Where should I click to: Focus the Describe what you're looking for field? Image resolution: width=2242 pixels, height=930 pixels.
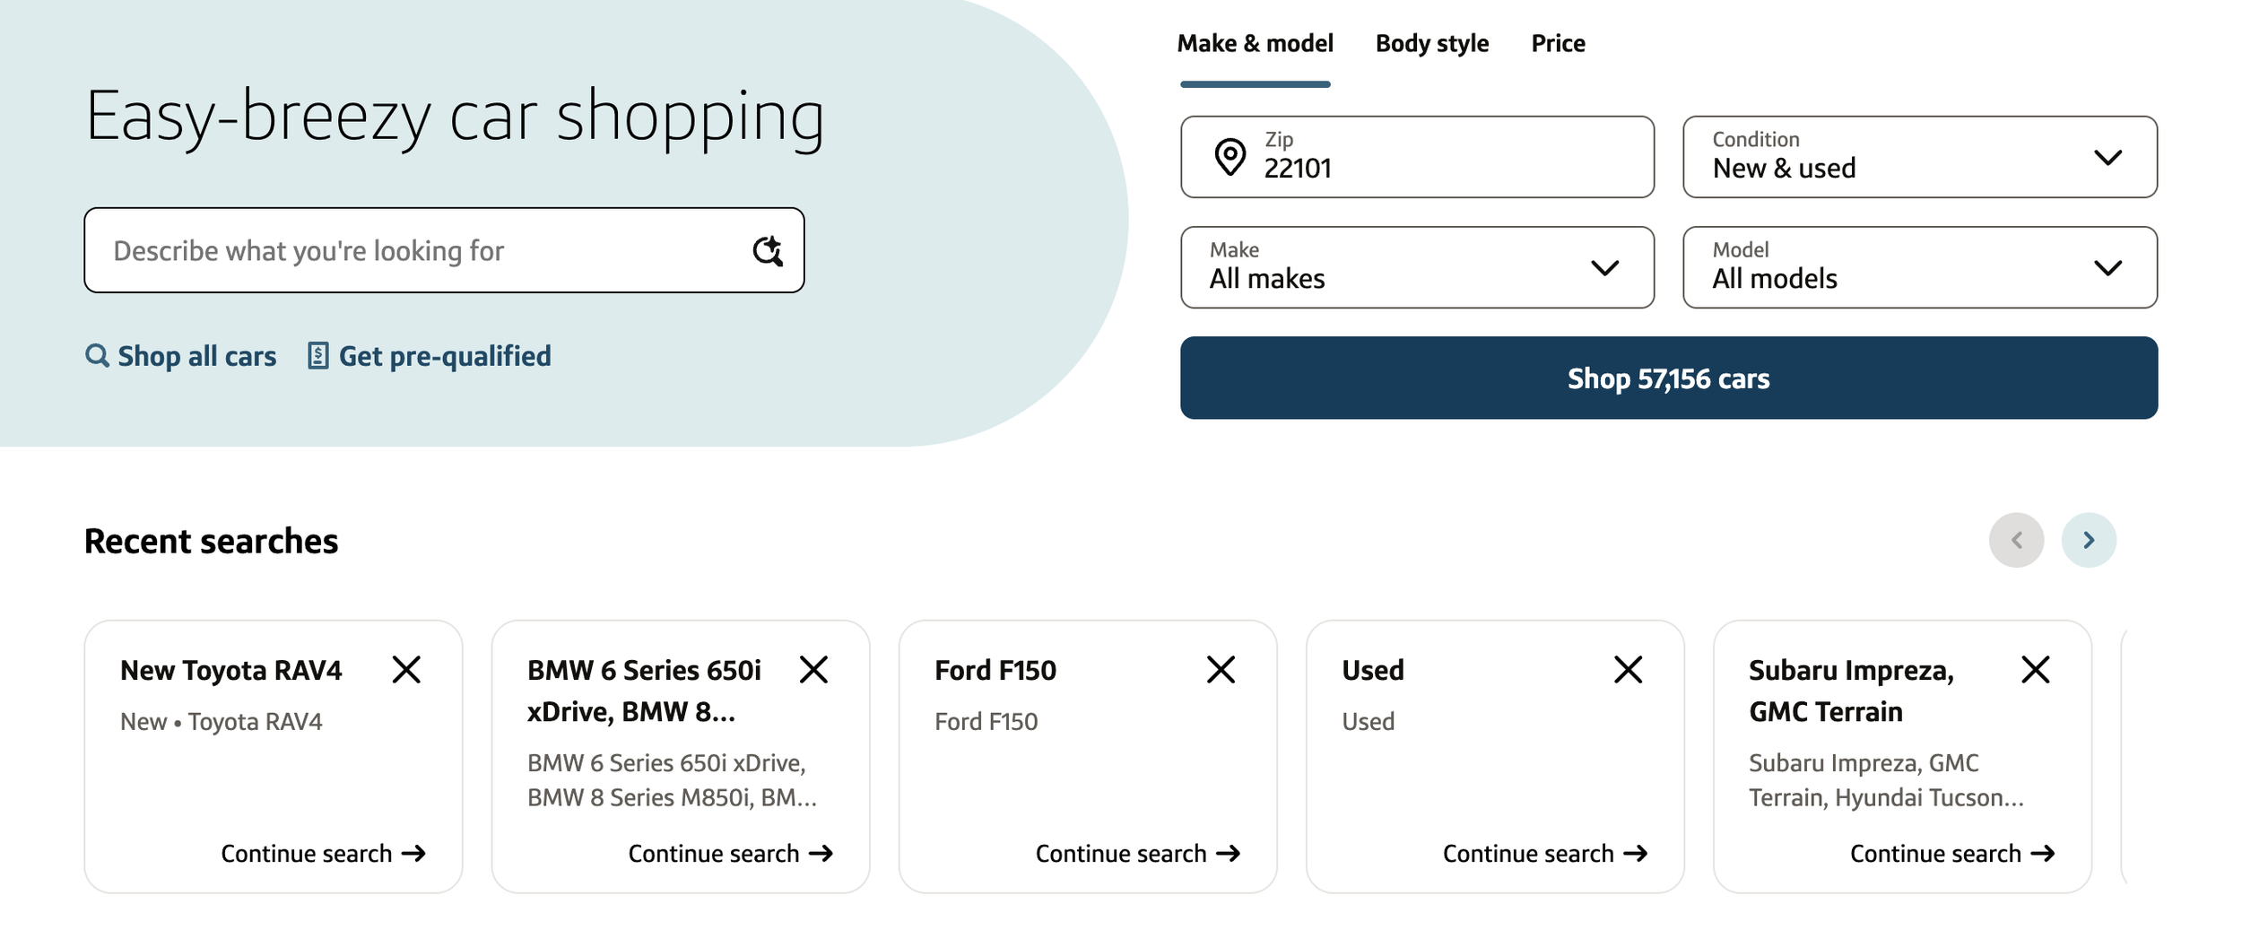pos(444,250)
